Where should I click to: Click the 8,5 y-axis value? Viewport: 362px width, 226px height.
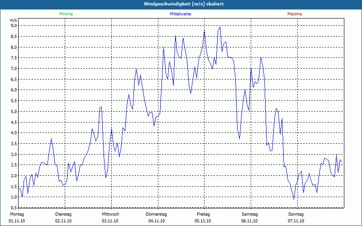tap(14, 37)
